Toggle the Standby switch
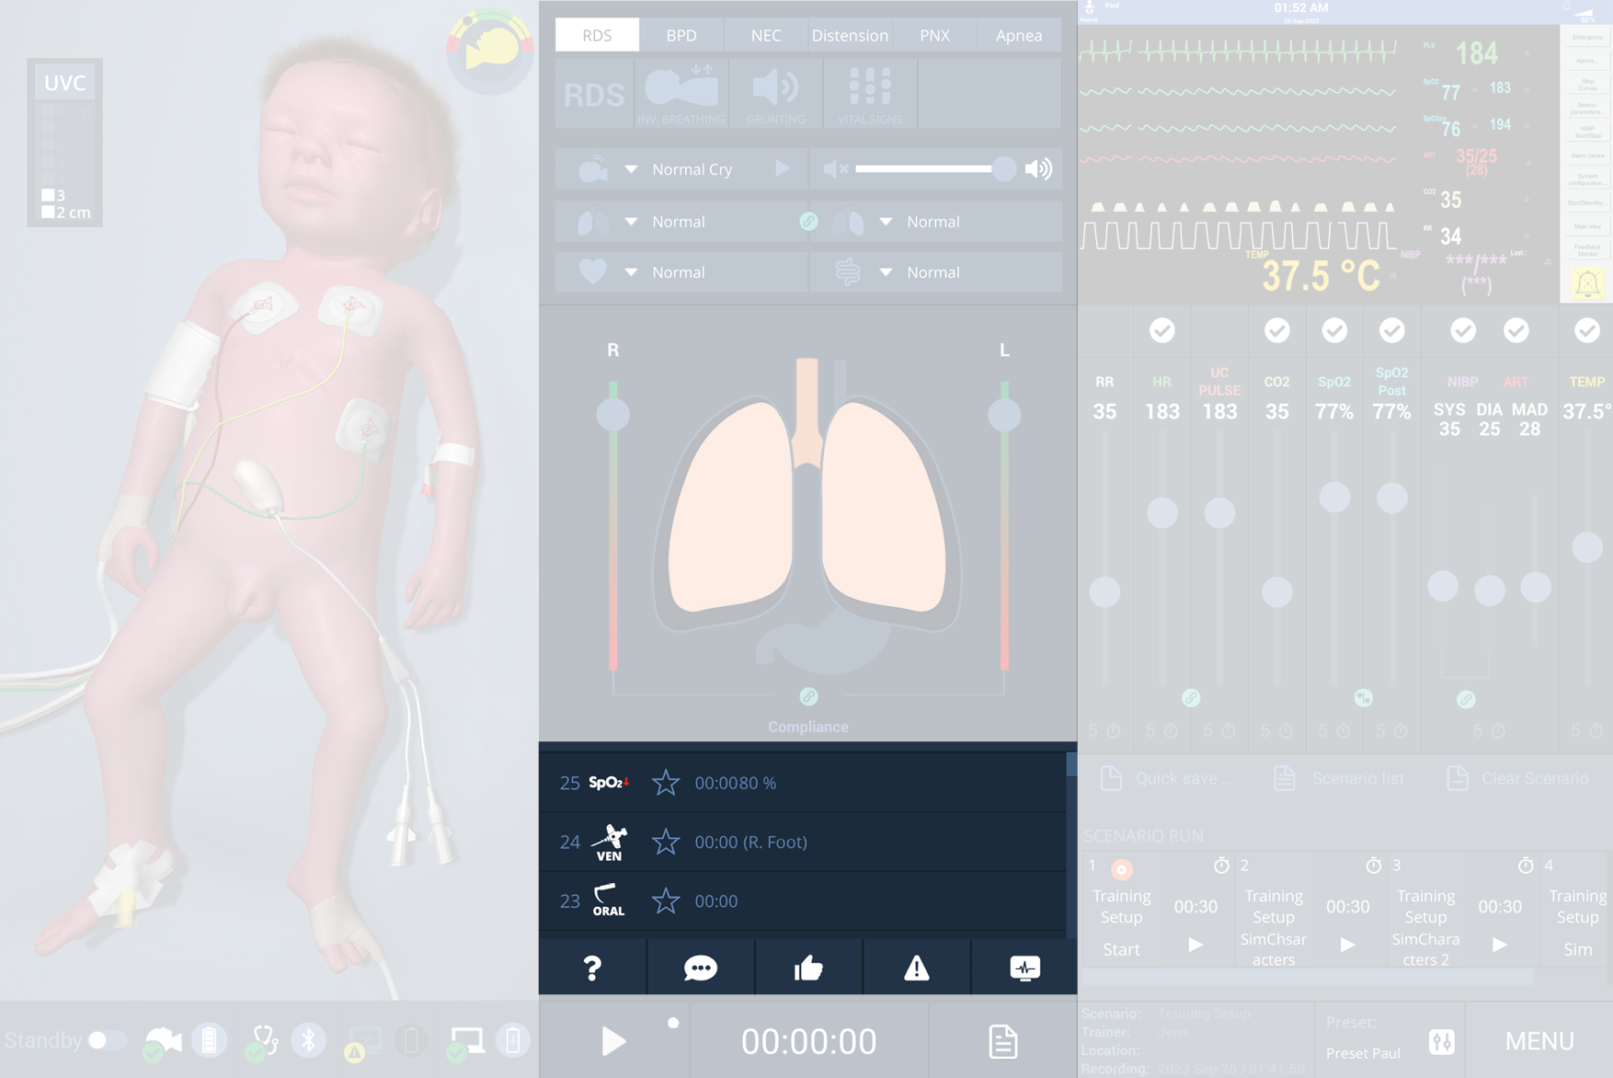This screenshot has height=1078, width=1613. click(107, 1040)
